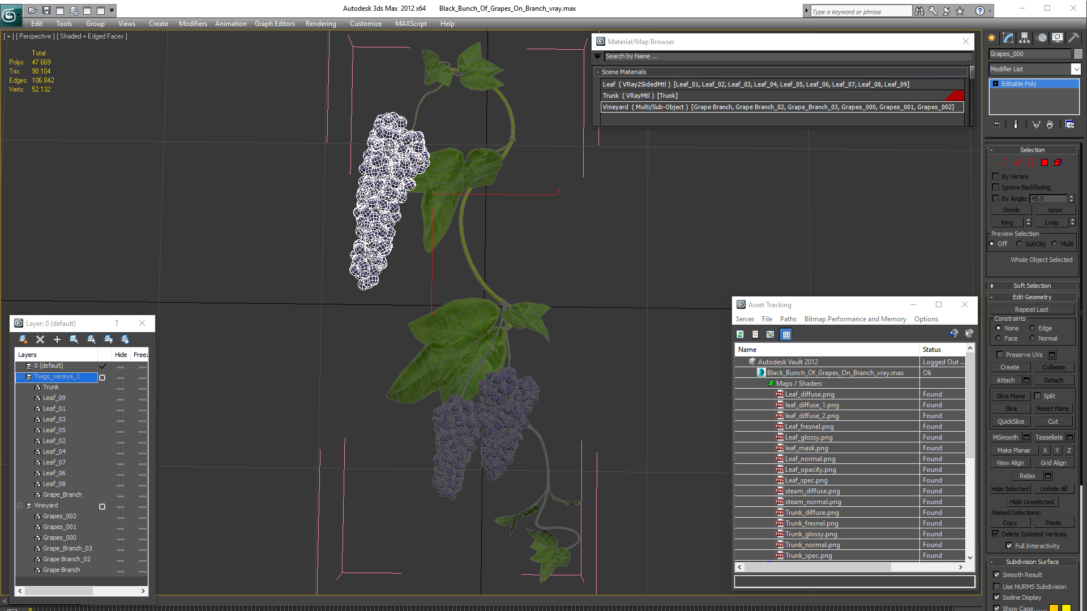Click the Attach button
Viewport: 1087px width, 611px height.
click(x=1005, y=380)
